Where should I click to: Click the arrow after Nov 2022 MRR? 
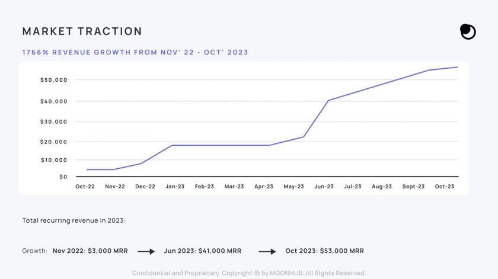146,251
